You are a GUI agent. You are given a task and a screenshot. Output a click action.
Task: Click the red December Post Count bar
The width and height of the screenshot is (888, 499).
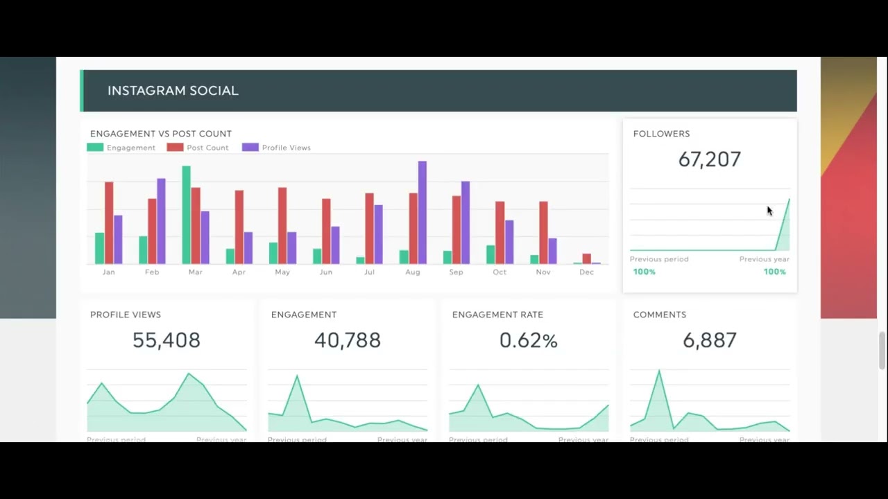[x=587, y=259]
